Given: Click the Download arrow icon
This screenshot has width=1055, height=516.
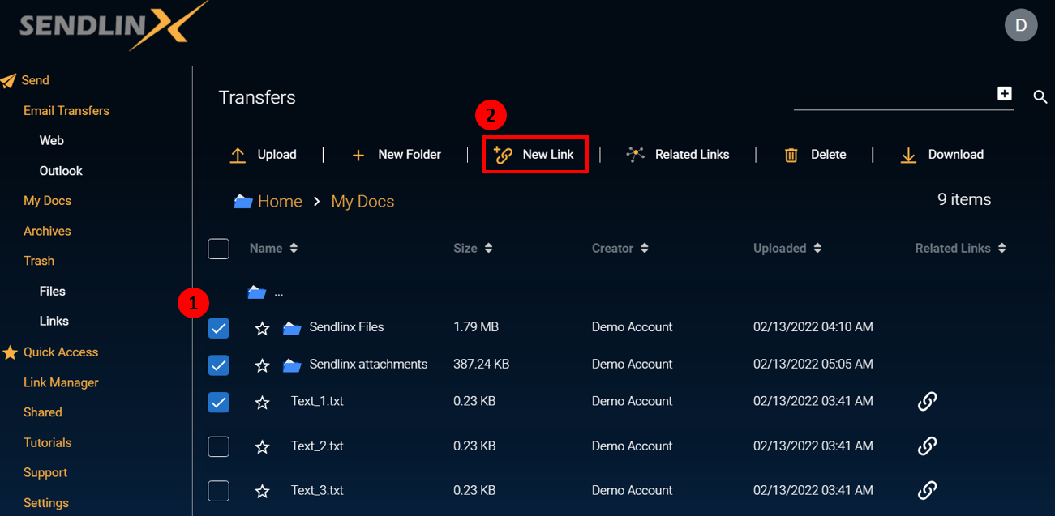Looking at the screenshot, I should pyautogui.click(x=908, y=156).
